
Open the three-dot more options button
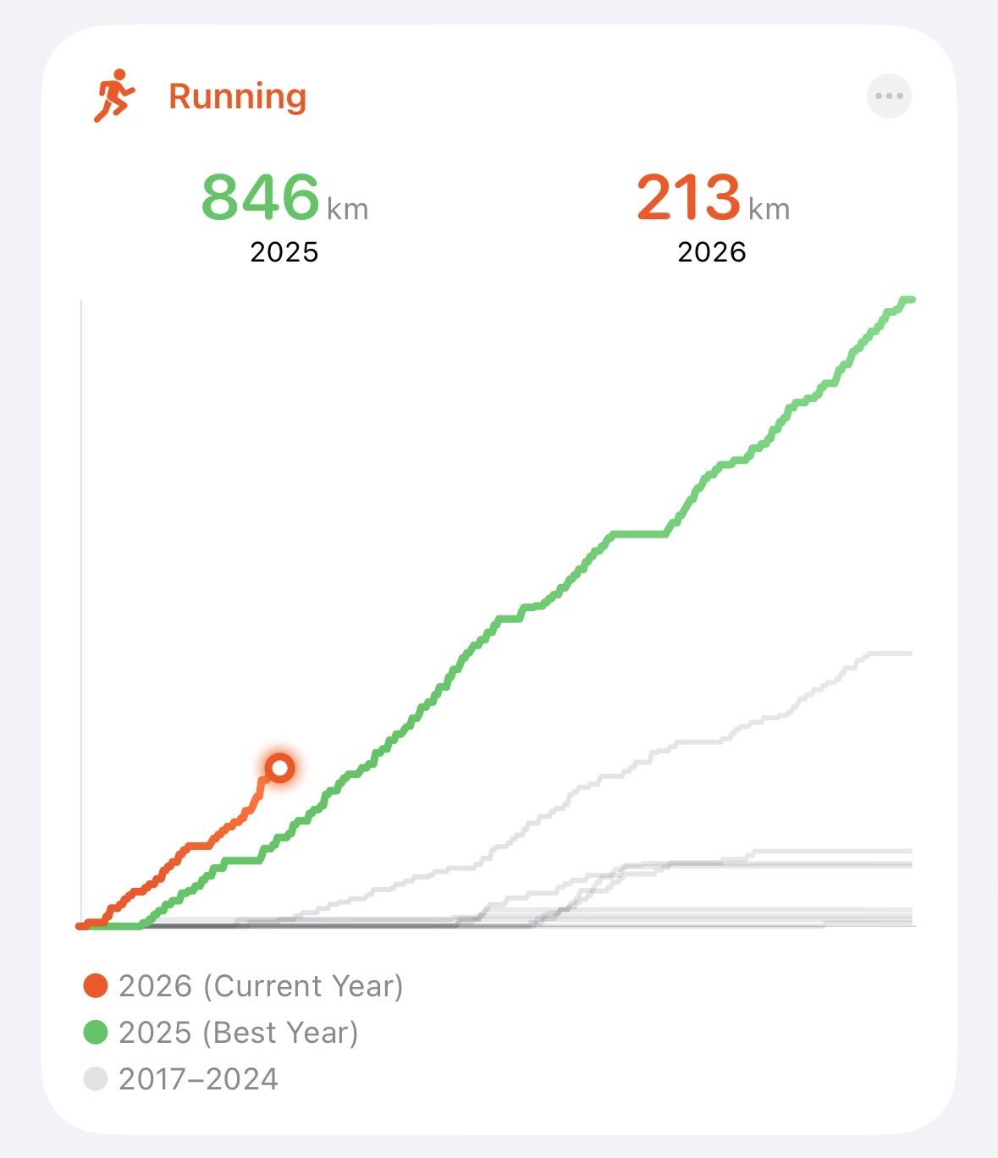click(x=889, y=96)
